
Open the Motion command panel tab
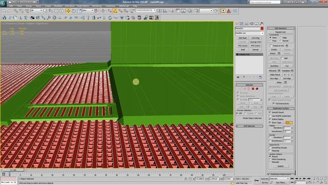coord(252,24)
